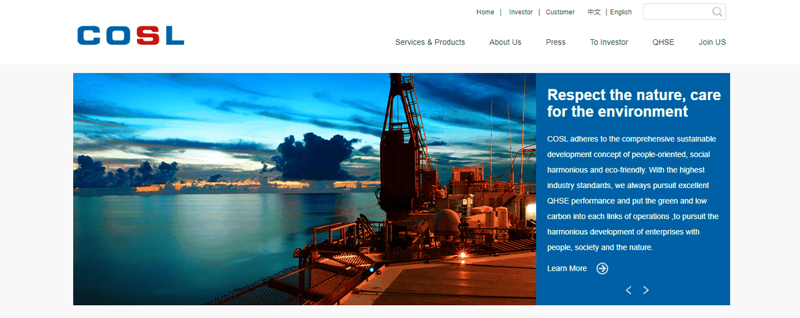Switch language to 中文
Viewport: 800px width, 318px height.
(594, 12)
